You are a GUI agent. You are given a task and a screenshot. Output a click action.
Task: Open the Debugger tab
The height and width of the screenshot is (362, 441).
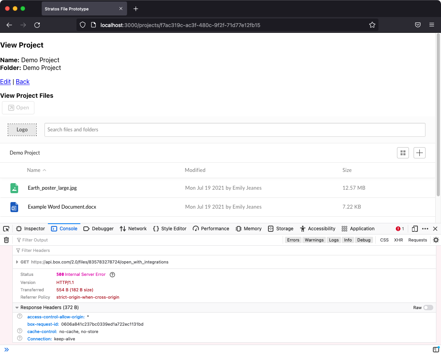(98, 229)
